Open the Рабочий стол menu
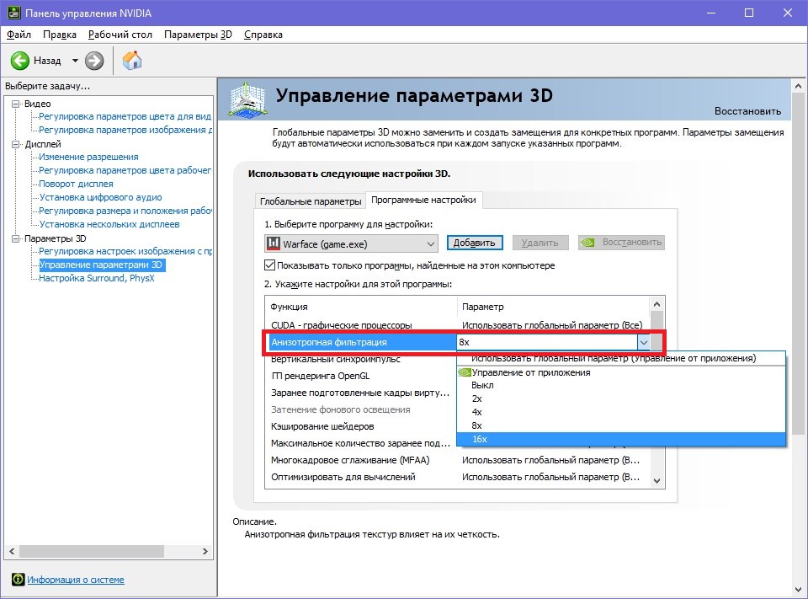This screenshot has height=599, width=808. [120, 35]
